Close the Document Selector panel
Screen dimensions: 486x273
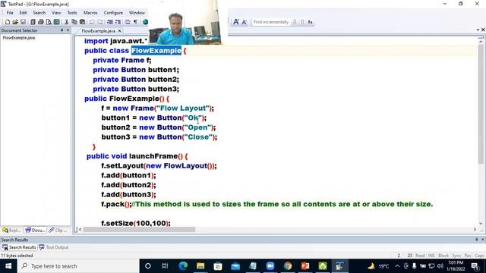point(68,30)
